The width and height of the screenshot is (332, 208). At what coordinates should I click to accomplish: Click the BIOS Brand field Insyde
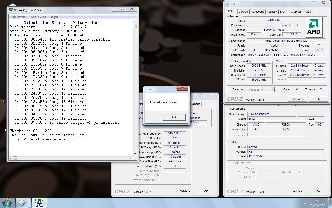pos(286,147)
